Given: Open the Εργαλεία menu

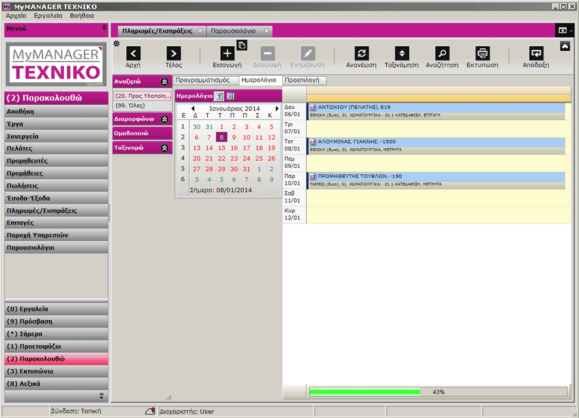Looking at the screenshot, I should click(48, 15).
